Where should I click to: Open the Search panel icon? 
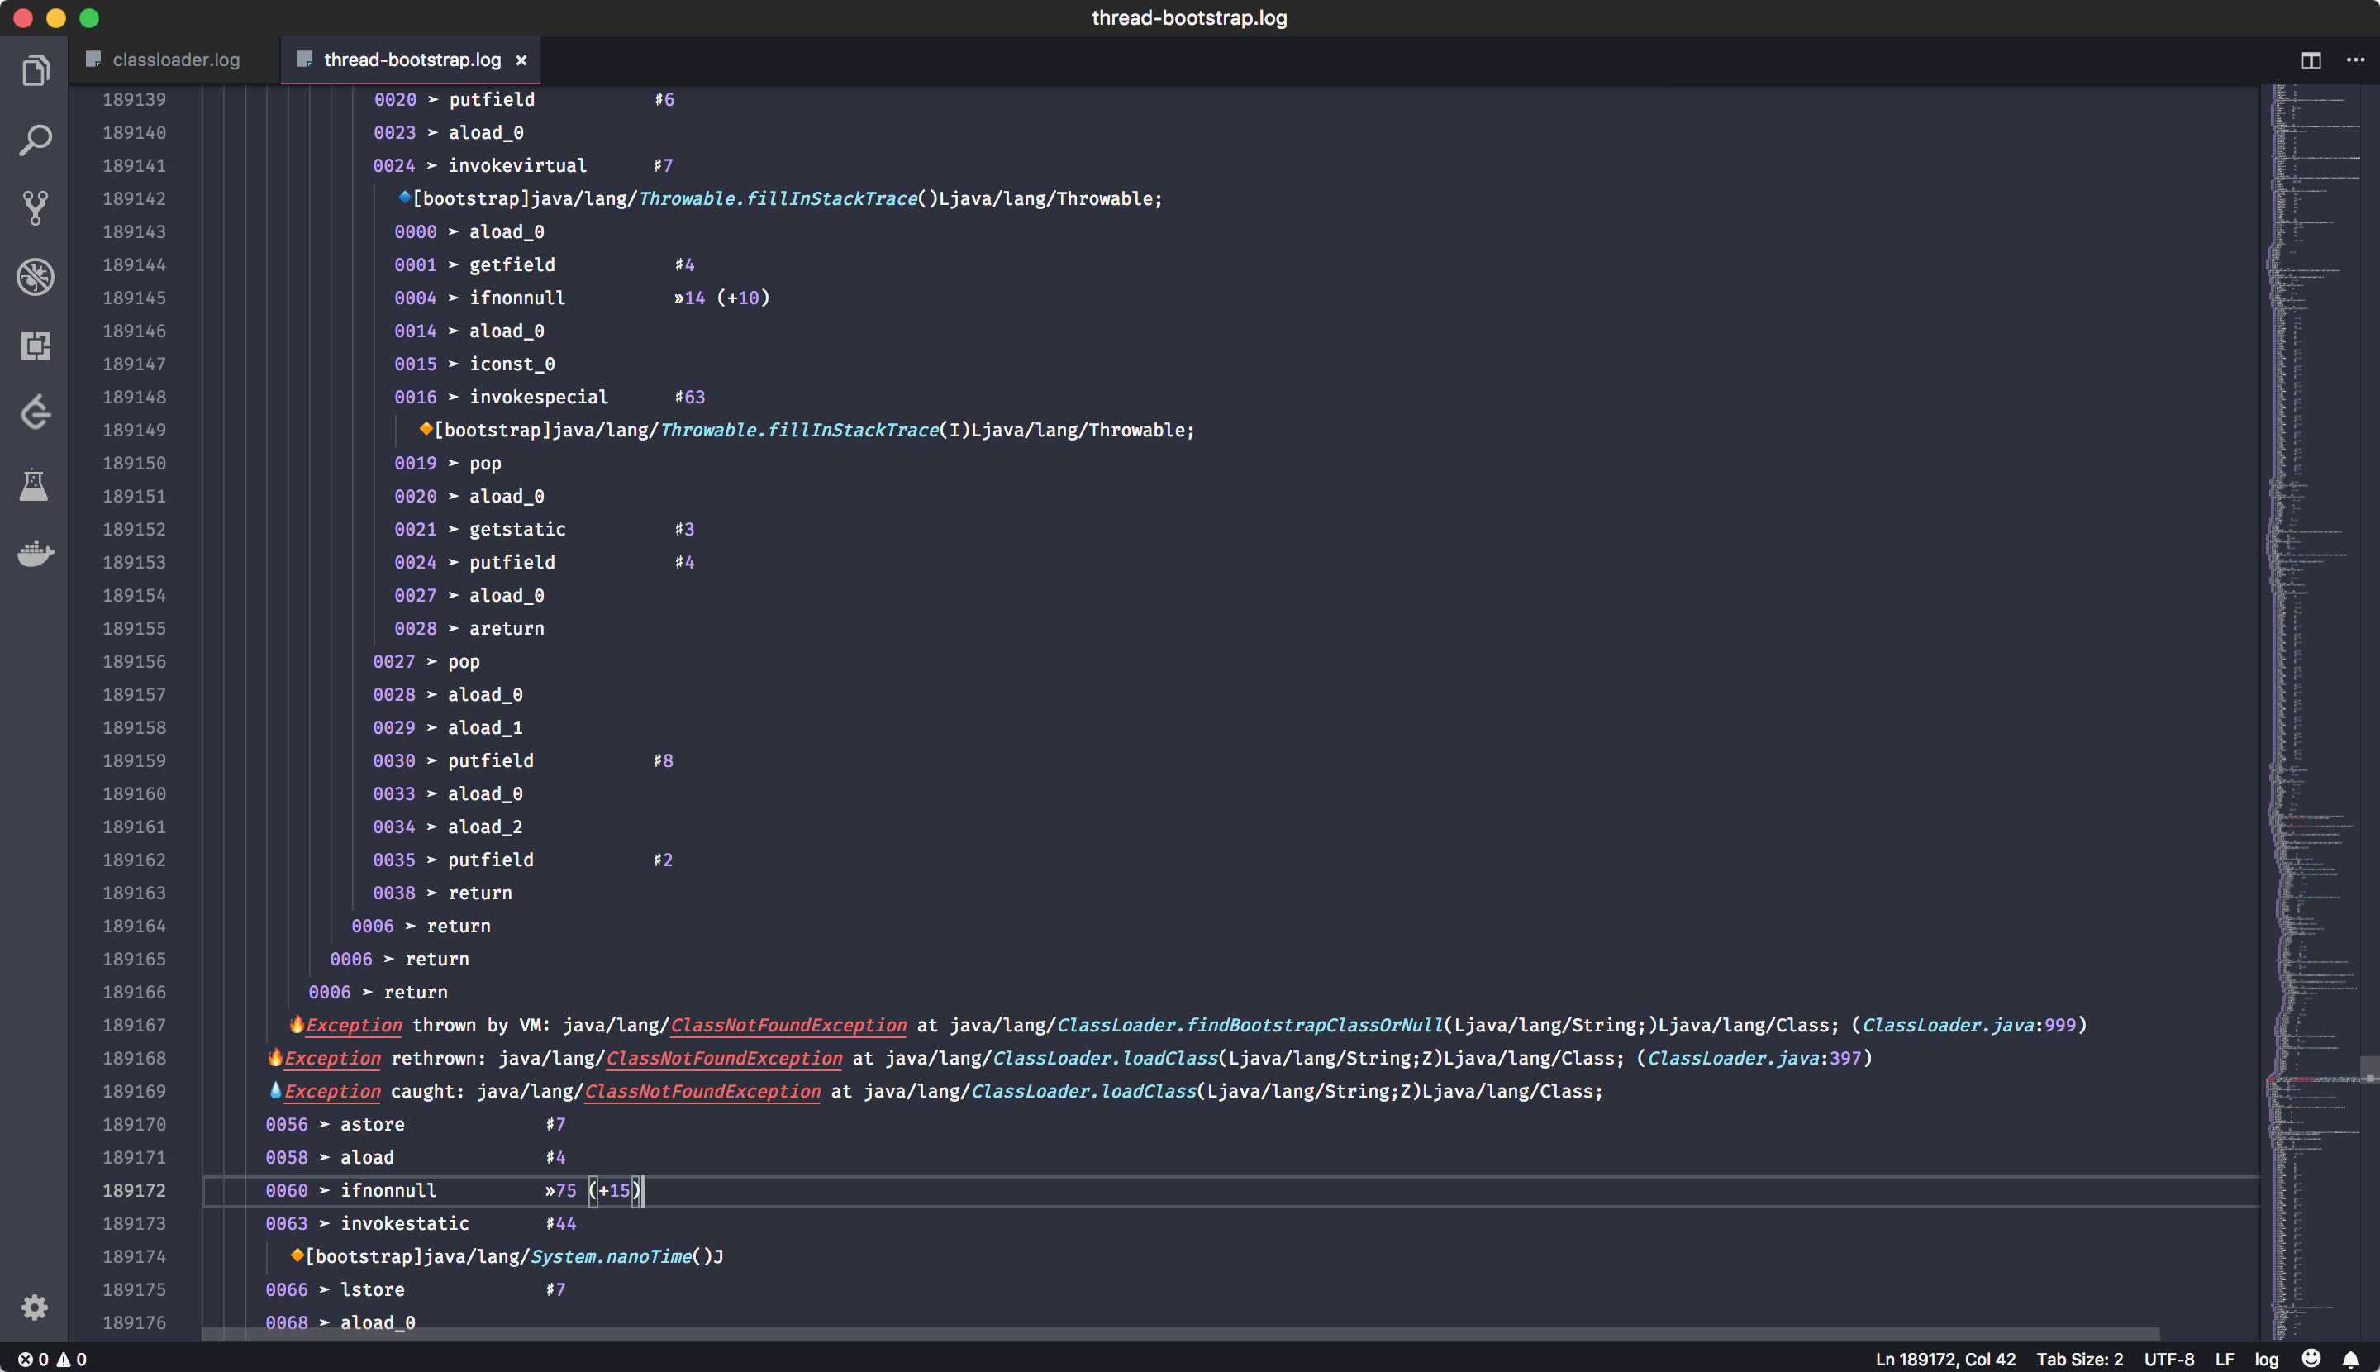click(x=35, y=140)
